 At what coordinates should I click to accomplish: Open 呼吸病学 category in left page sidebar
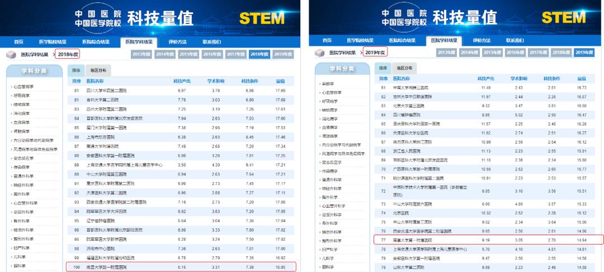(22, 96)
